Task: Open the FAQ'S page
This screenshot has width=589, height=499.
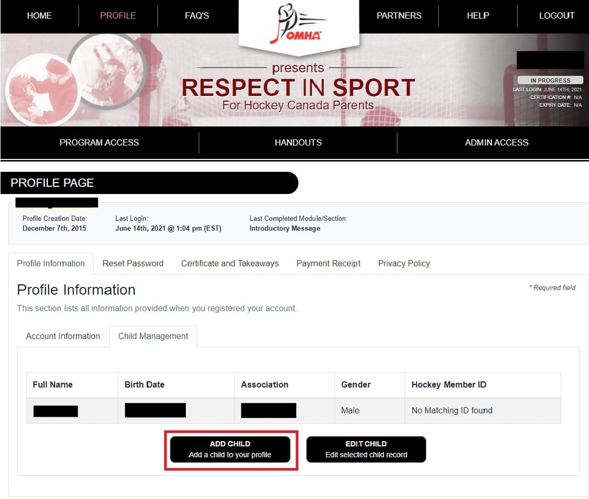Action: tap(196, 16)
